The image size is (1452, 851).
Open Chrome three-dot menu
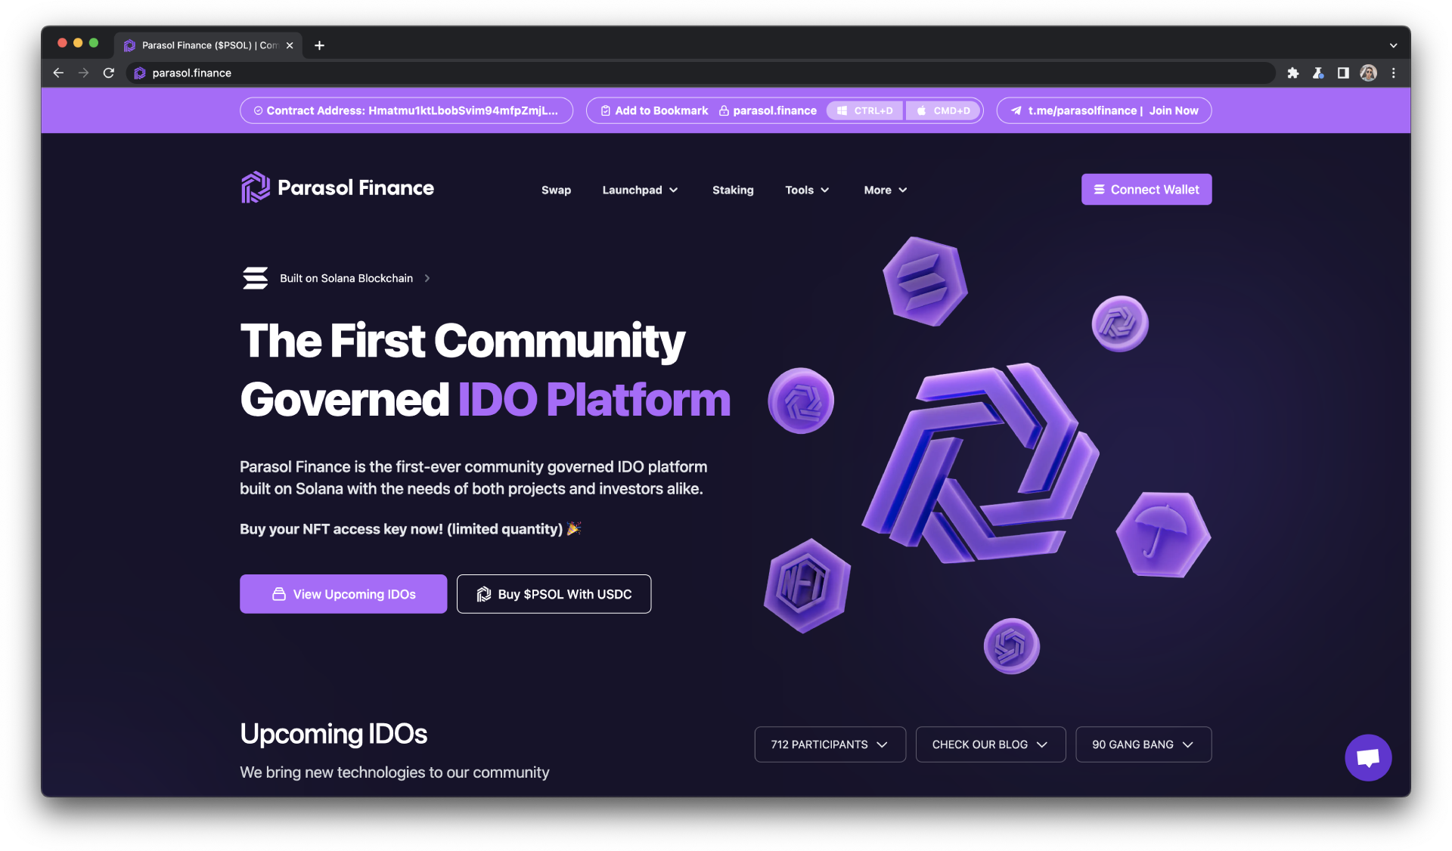tap(1393, 73)
